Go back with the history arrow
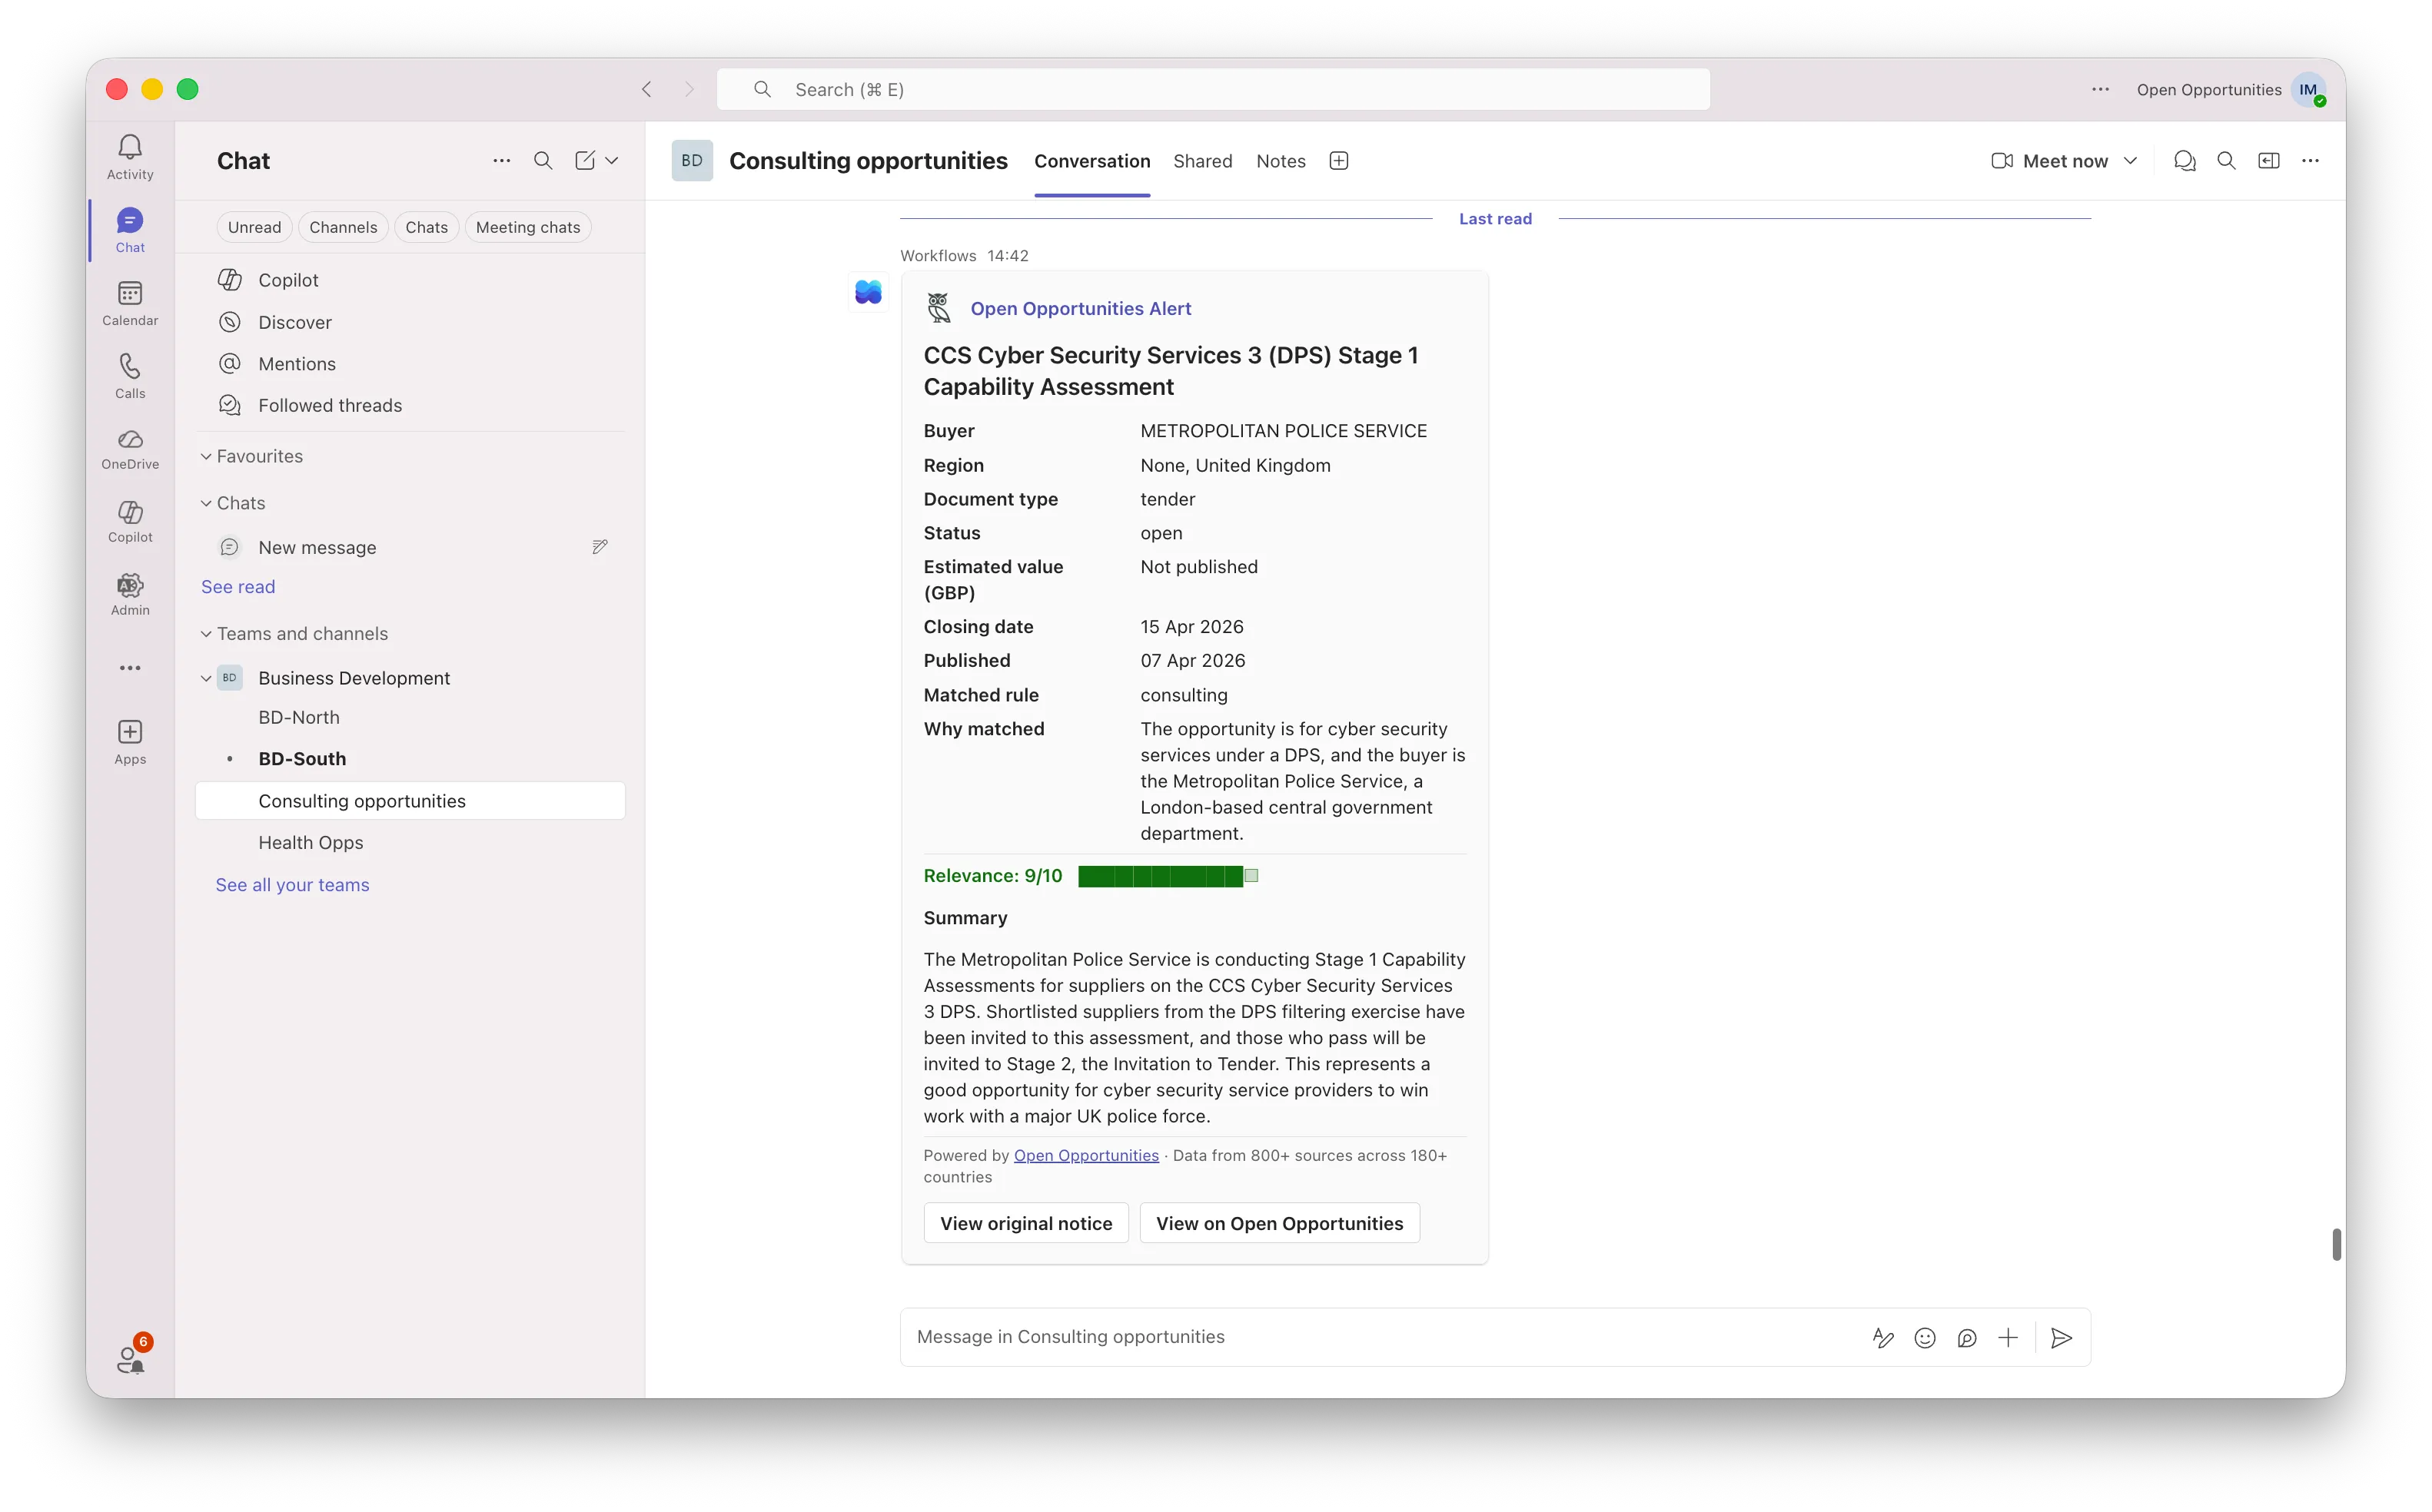This screenshot has height=1512, width=2432. coord(647,89)
